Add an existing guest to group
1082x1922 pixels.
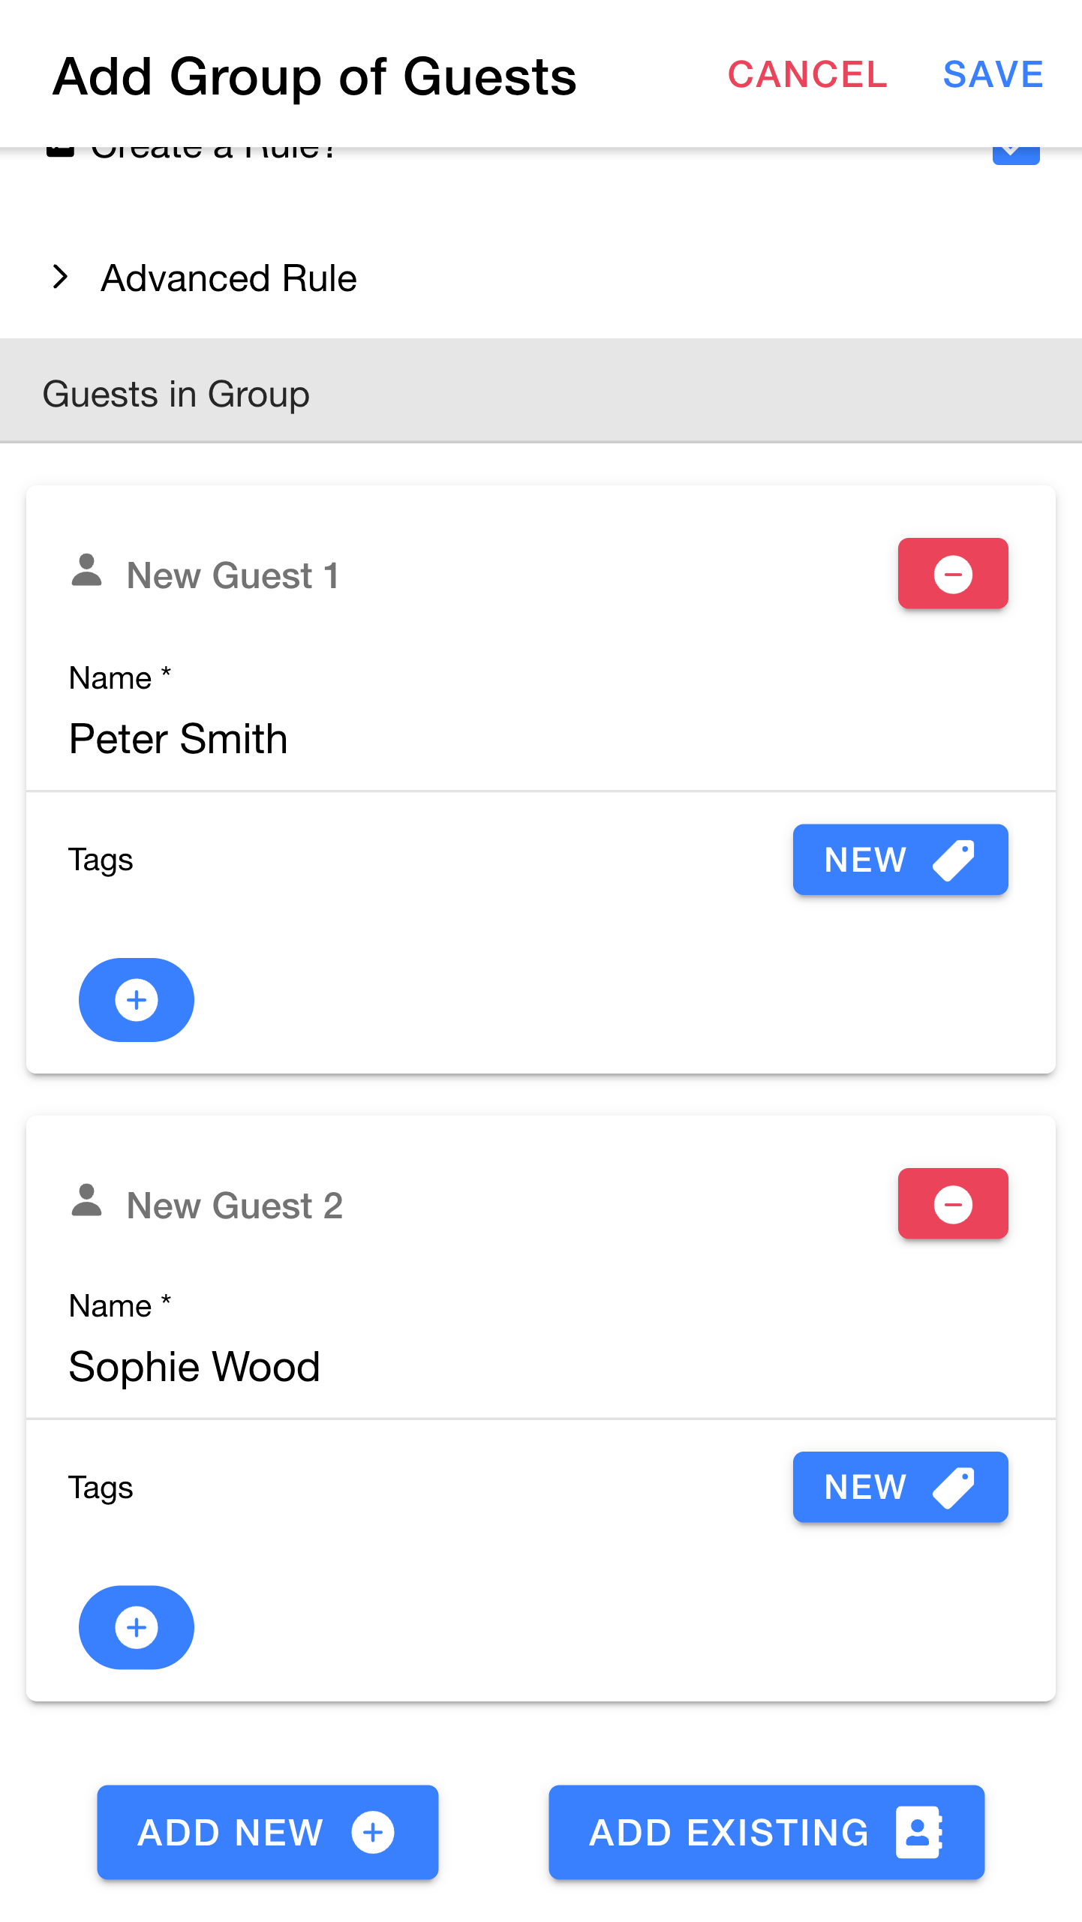766,1832
